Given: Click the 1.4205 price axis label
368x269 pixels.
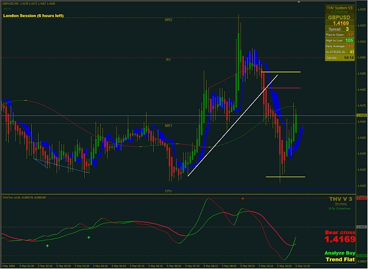Looking at the screenshot, I should [361, 58].
